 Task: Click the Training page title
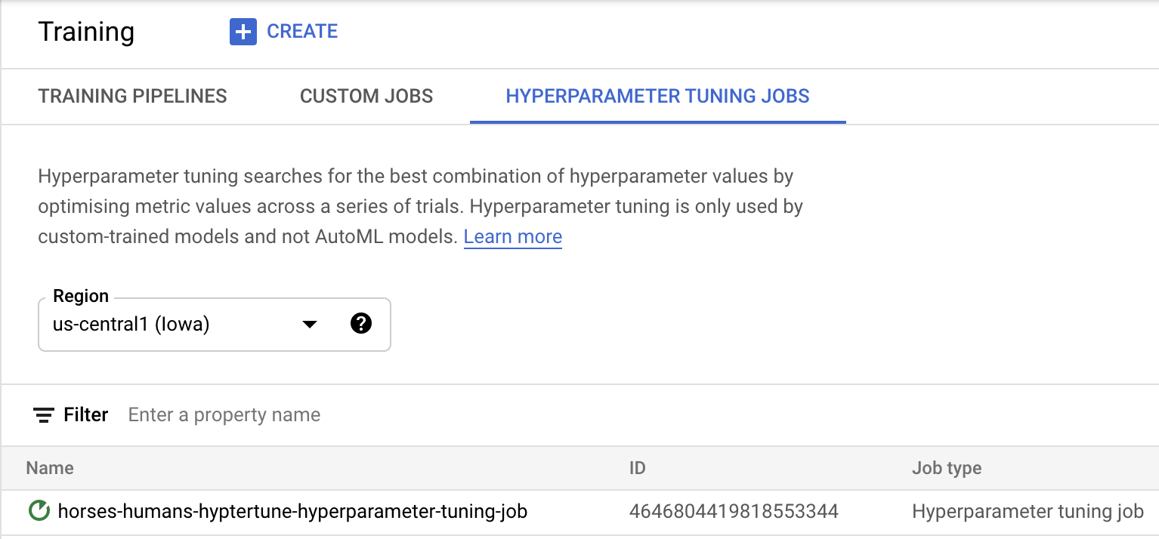[85, 32]
